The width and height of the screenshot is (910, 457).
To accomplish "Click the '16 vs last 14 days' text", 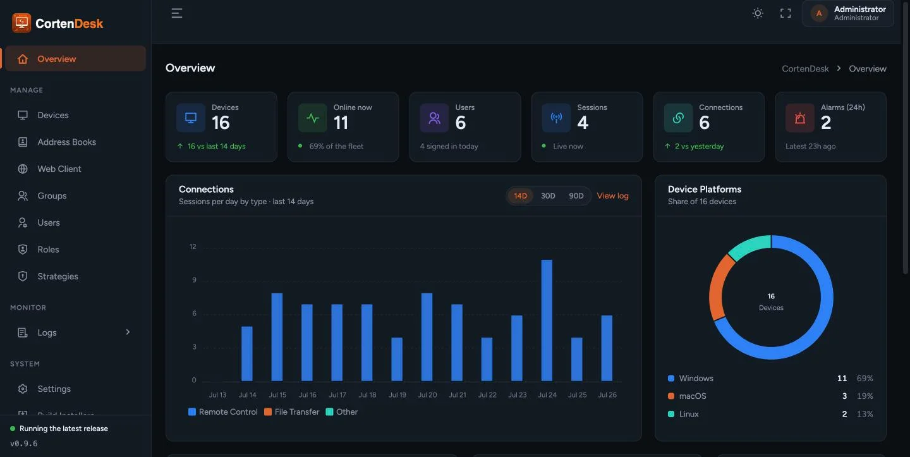I will point(216,146).
